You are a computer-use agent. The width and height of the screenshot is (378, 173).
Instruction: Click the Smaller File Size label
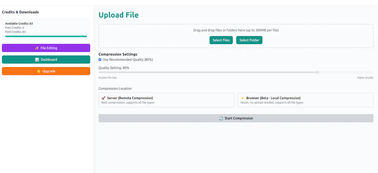pyautogui.click(x=107, y=78)
